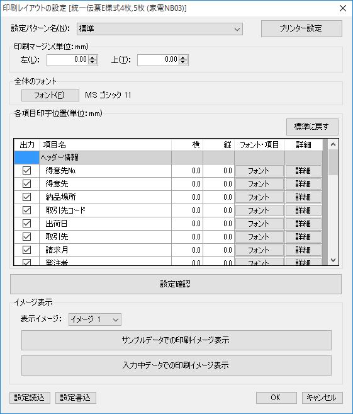Image resolution: width=353 pixels, height=414 pixels.
Task: Click the 設定確認 button
Action: click(x=176, y=284)
